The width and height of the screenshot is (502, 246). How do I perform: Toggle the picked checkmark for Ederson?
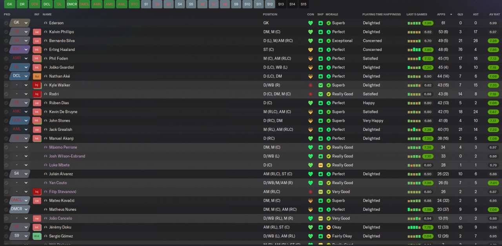(x=6, y=23)
